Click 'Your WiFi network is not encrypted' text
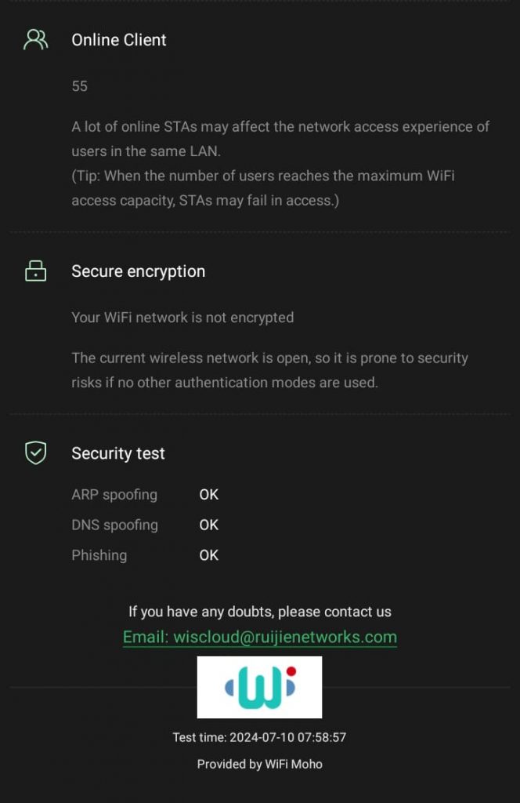Image resolution: width=520 pixels, height=803 pixels. (182, 318)
